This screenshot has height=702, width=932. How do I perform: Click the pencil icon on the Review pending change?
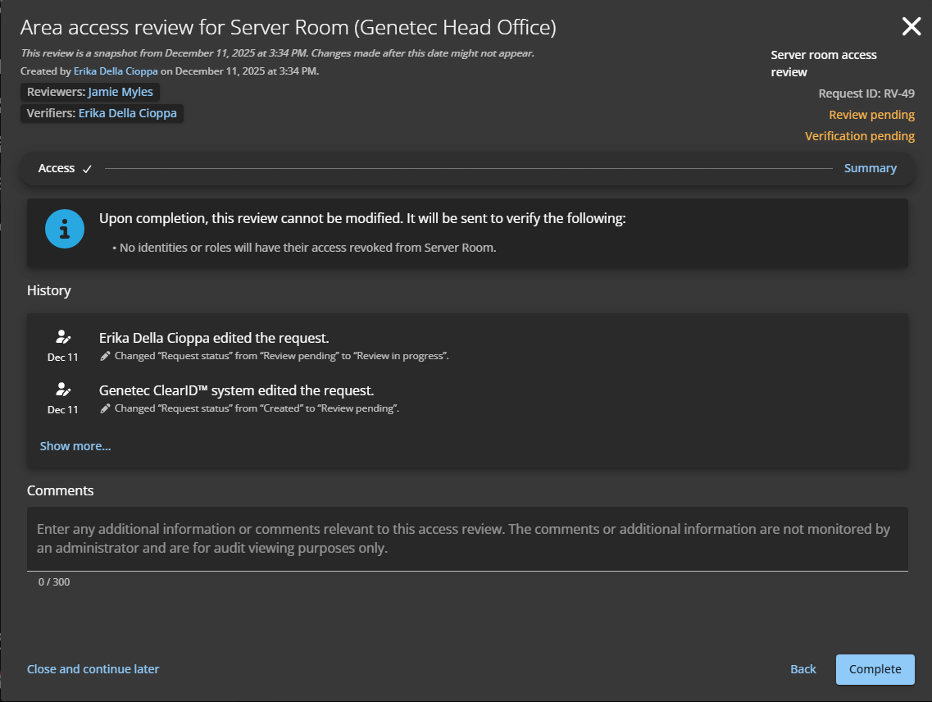[x=105, y=408]
